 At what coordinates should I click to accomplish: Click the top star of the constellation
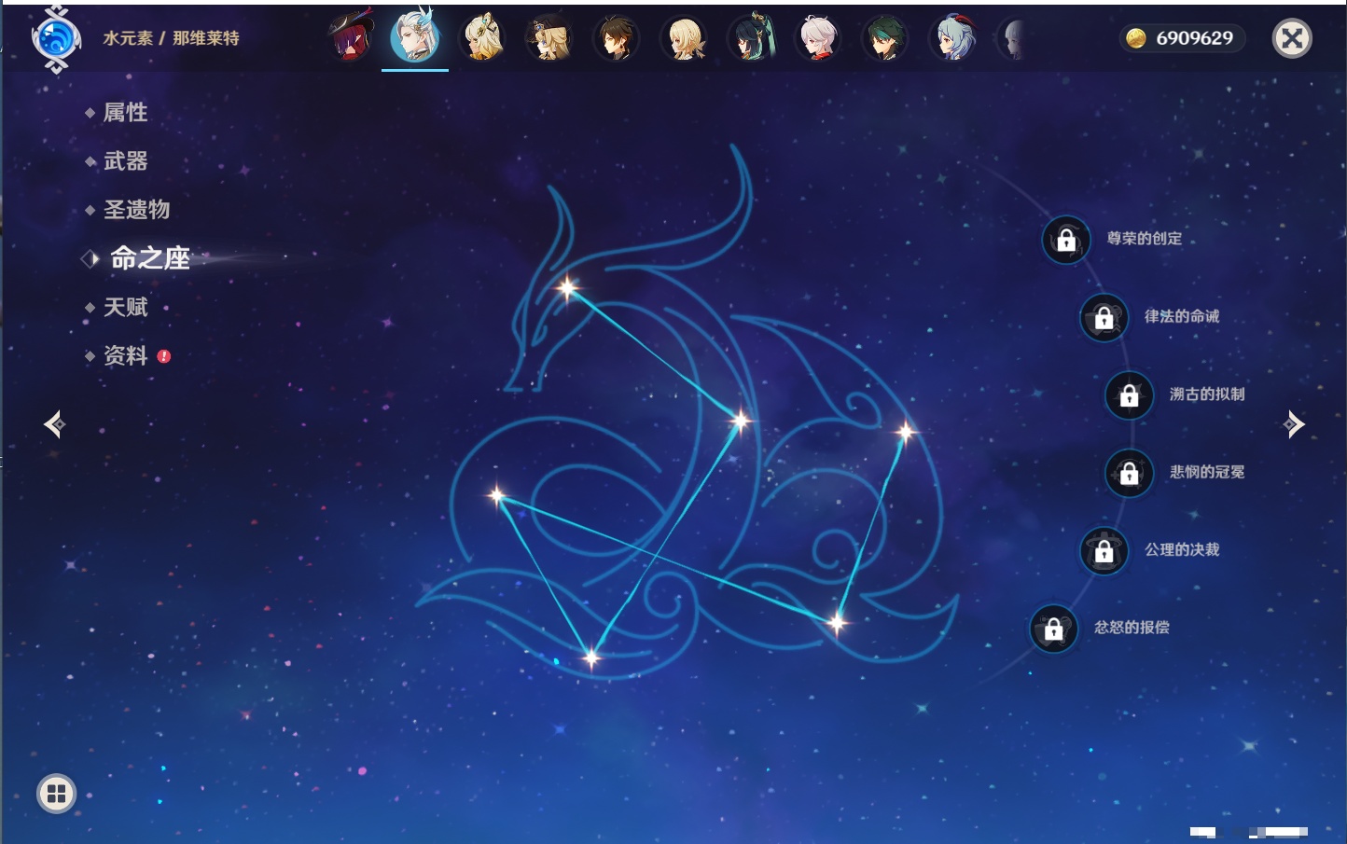click(567, 287)
